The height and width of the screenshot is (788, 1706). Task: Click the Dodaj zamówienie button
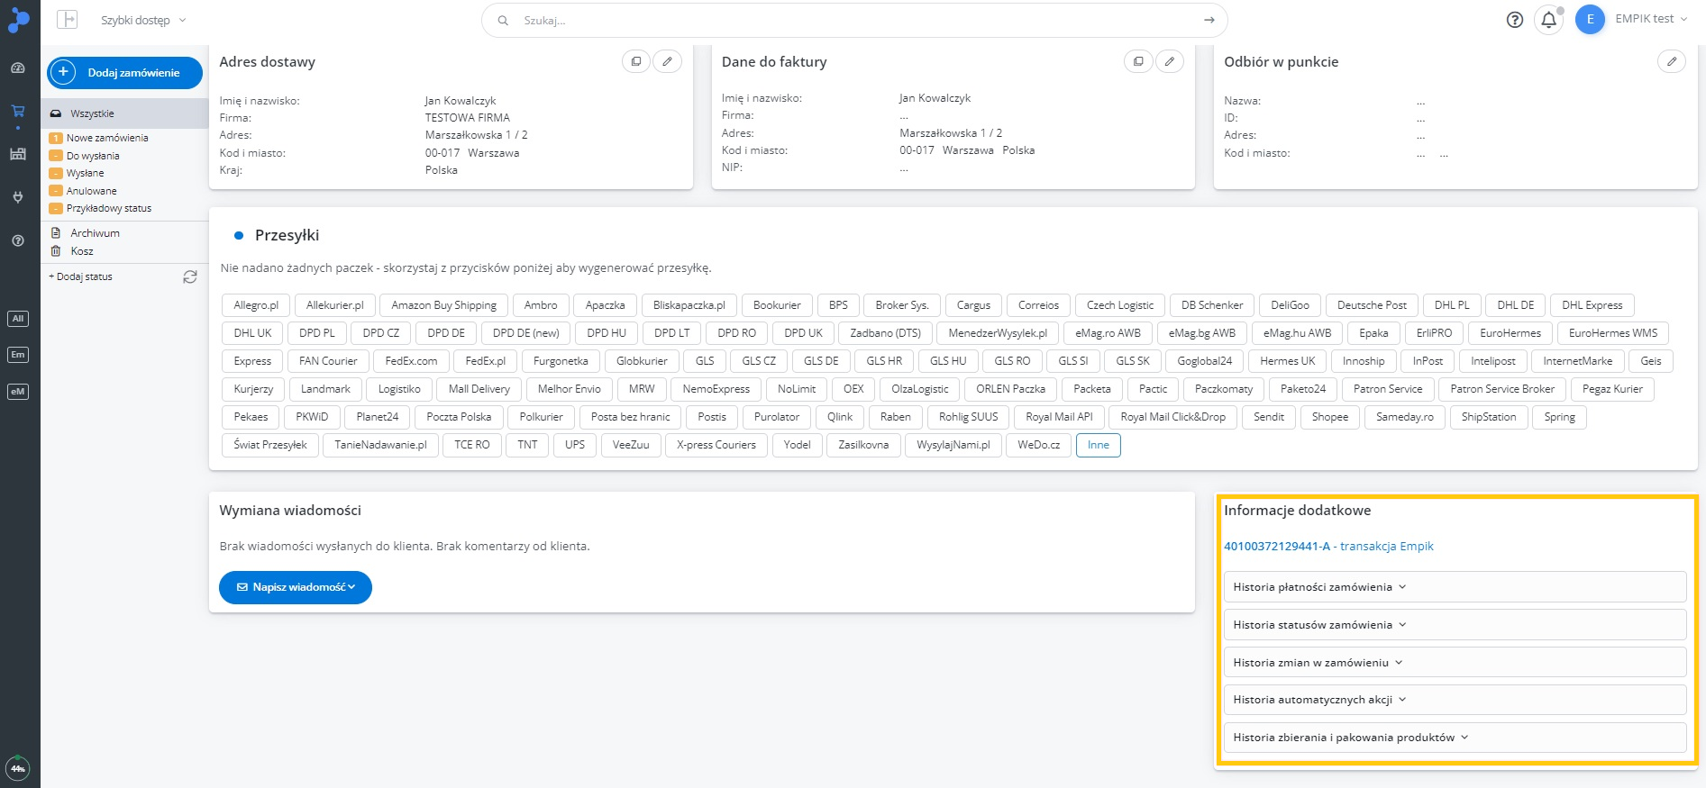(124, 73)
